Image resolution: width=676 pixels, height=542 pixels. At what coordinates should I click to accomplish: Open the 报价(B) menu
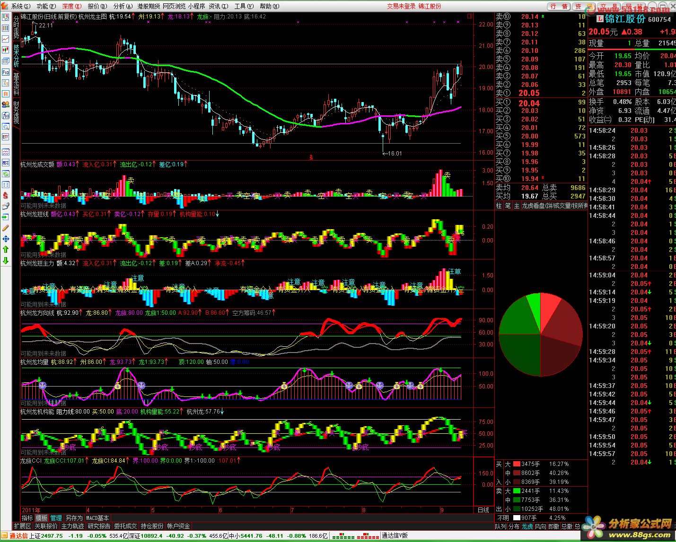coord(97,6)
